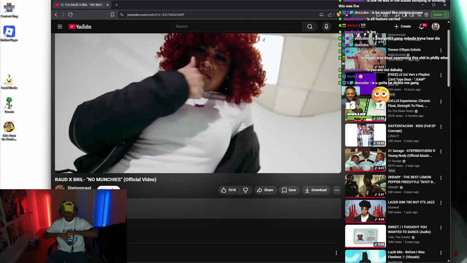Image resolution: width=467 pixels, height=263 pixels.
Task: Click '21 Savage - STEPBROTHERS' video title
Action: 412,153
